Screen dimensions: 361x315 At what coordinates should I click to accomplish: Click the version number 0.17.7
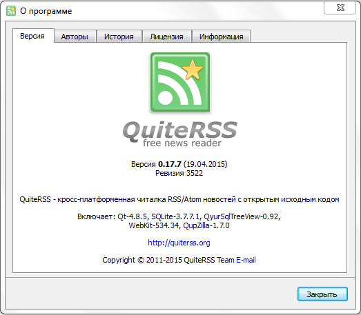[170, 164]
